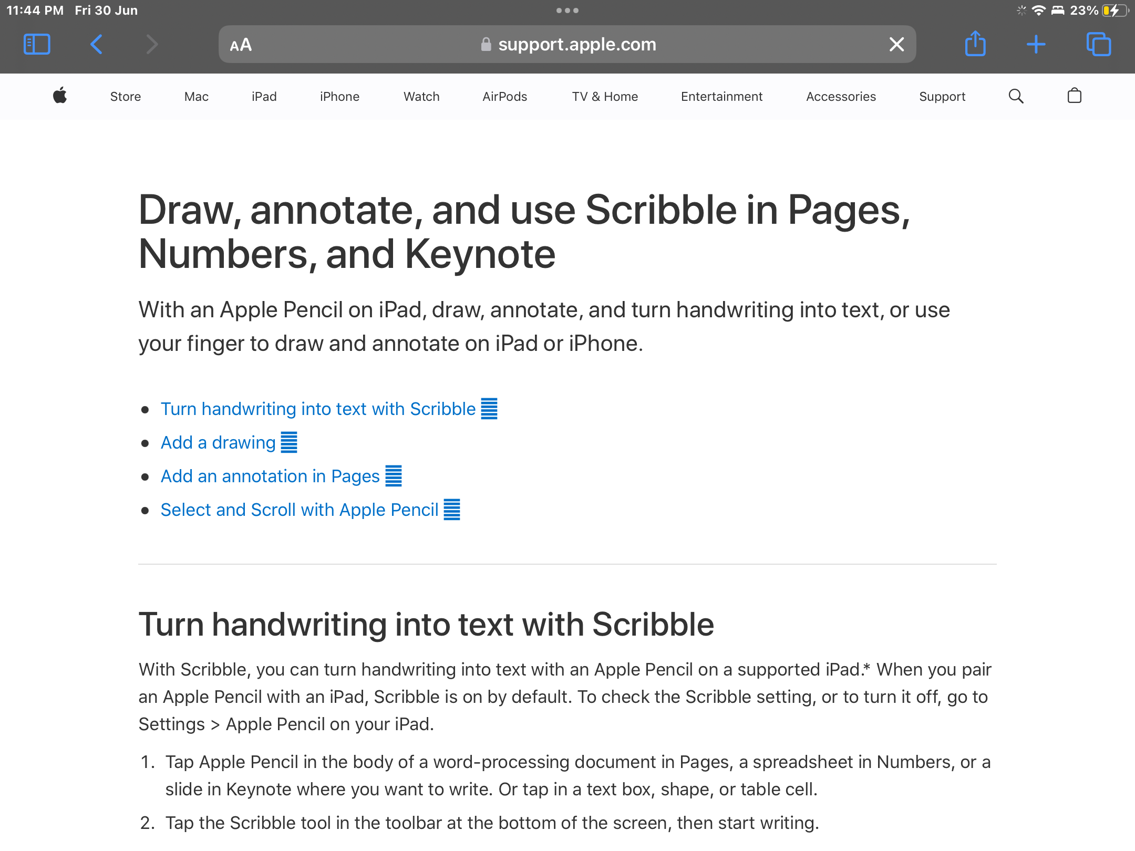The height and width of the screenshot is (851, 1135).
Task: Tap the support.apple.com address field
Action: (567, 45)
